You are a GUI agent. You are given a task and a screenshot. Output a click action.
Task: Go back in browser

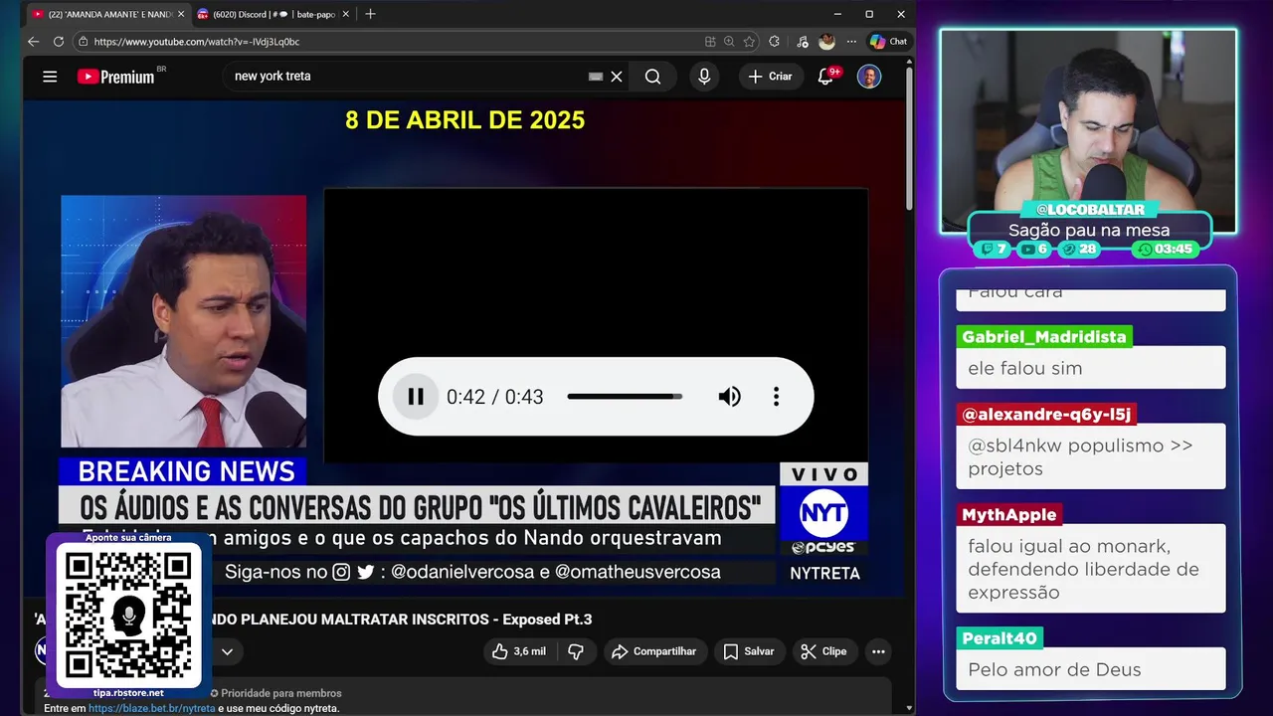(33, 42)
